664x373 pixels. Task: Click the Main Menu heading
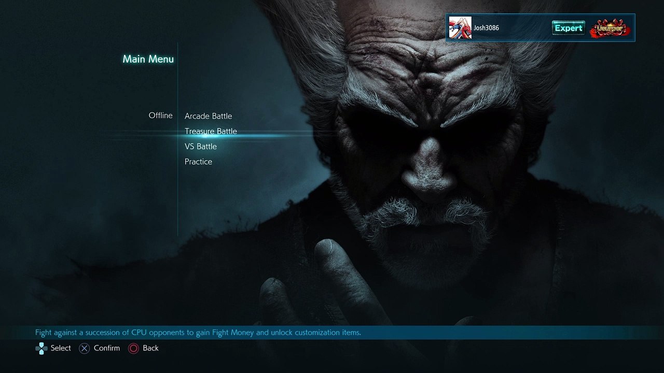tap(148, 59)
